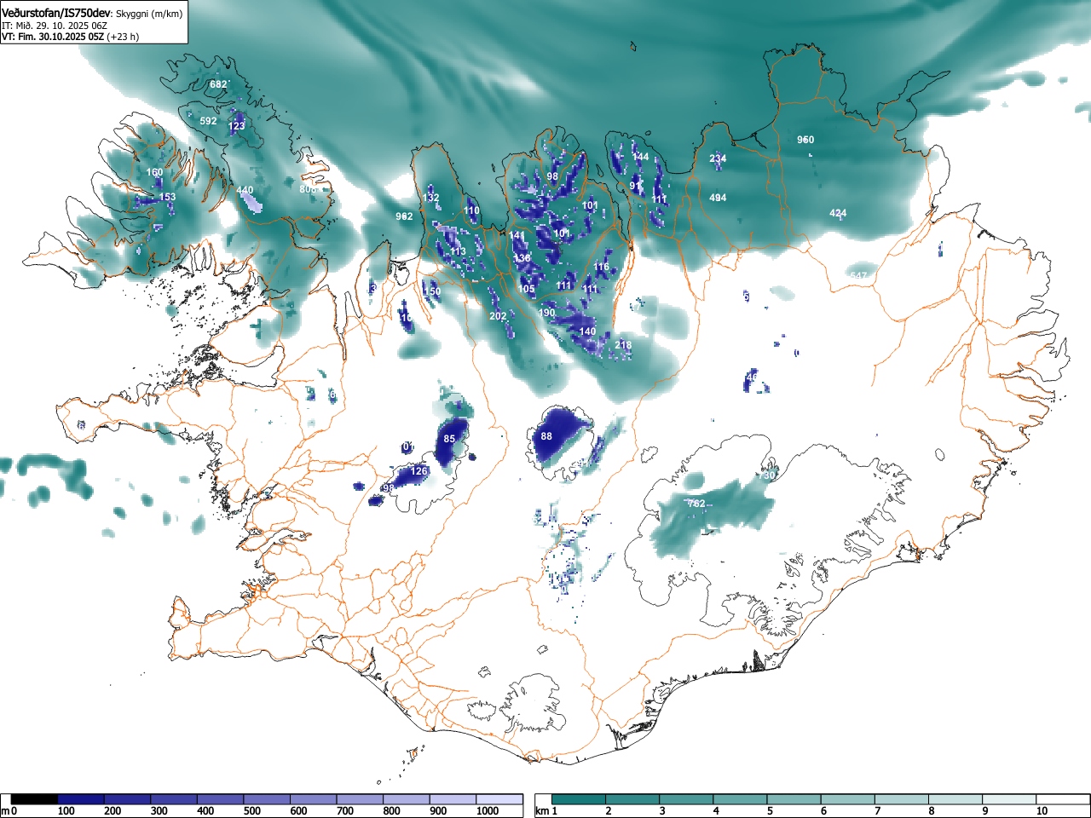Image resolution: width=1091 pixels, height=818 pixels.
Task: Click the visibility value 190
Action: pyautogui.click(x=546, y=313)
